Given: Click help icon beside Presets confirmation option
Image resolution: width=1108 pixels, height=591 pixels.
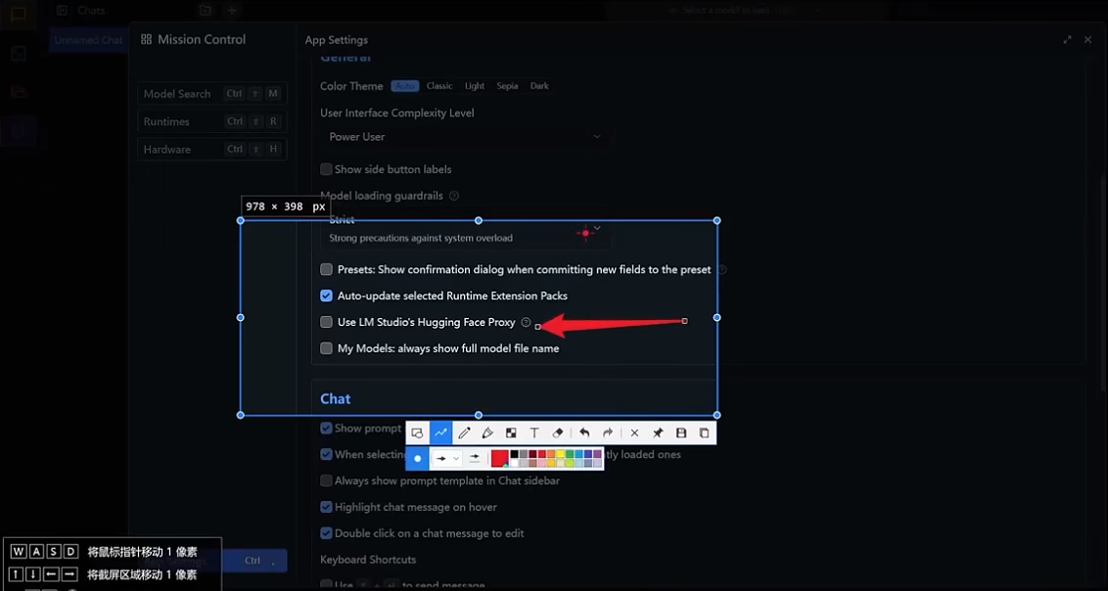Looking at the screenshot, I should (722, 270).
